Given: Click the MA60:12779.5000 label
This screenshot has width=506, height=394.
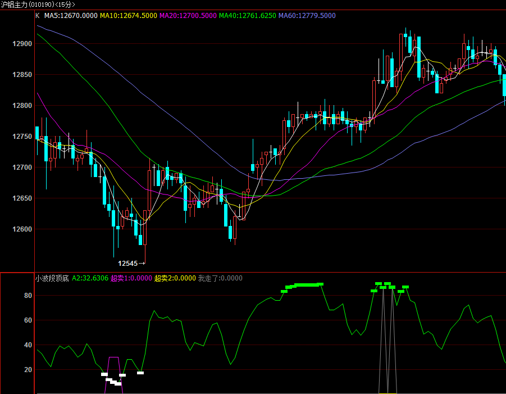Looking at the screenshot, I should (x=307, y=16).
